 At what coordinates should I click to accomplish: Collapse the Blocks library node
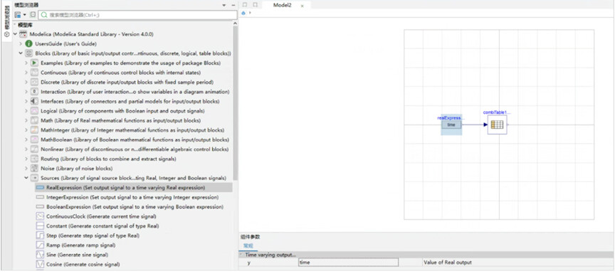tap(21, 53)
